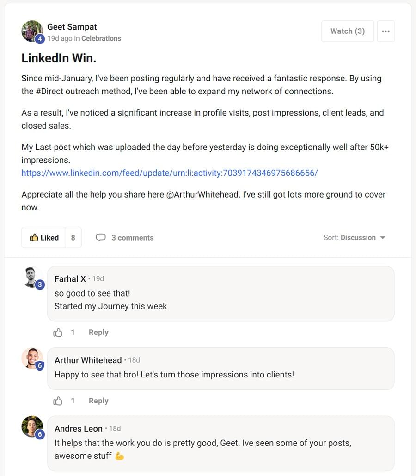Toggle the Liked button on the post

tap(43, 237)
